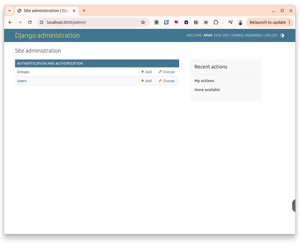View site information icon in address bar
This screenshot has width=300, height=243.
[x=42, y=22]
